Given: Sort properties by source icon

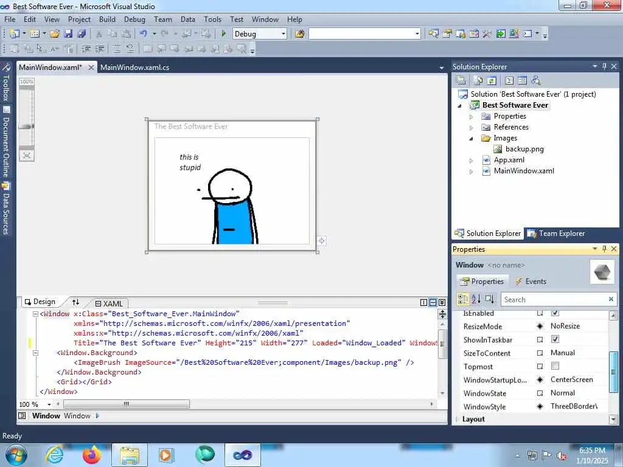Looking at the screenshot, I should [x=490, y=299].
